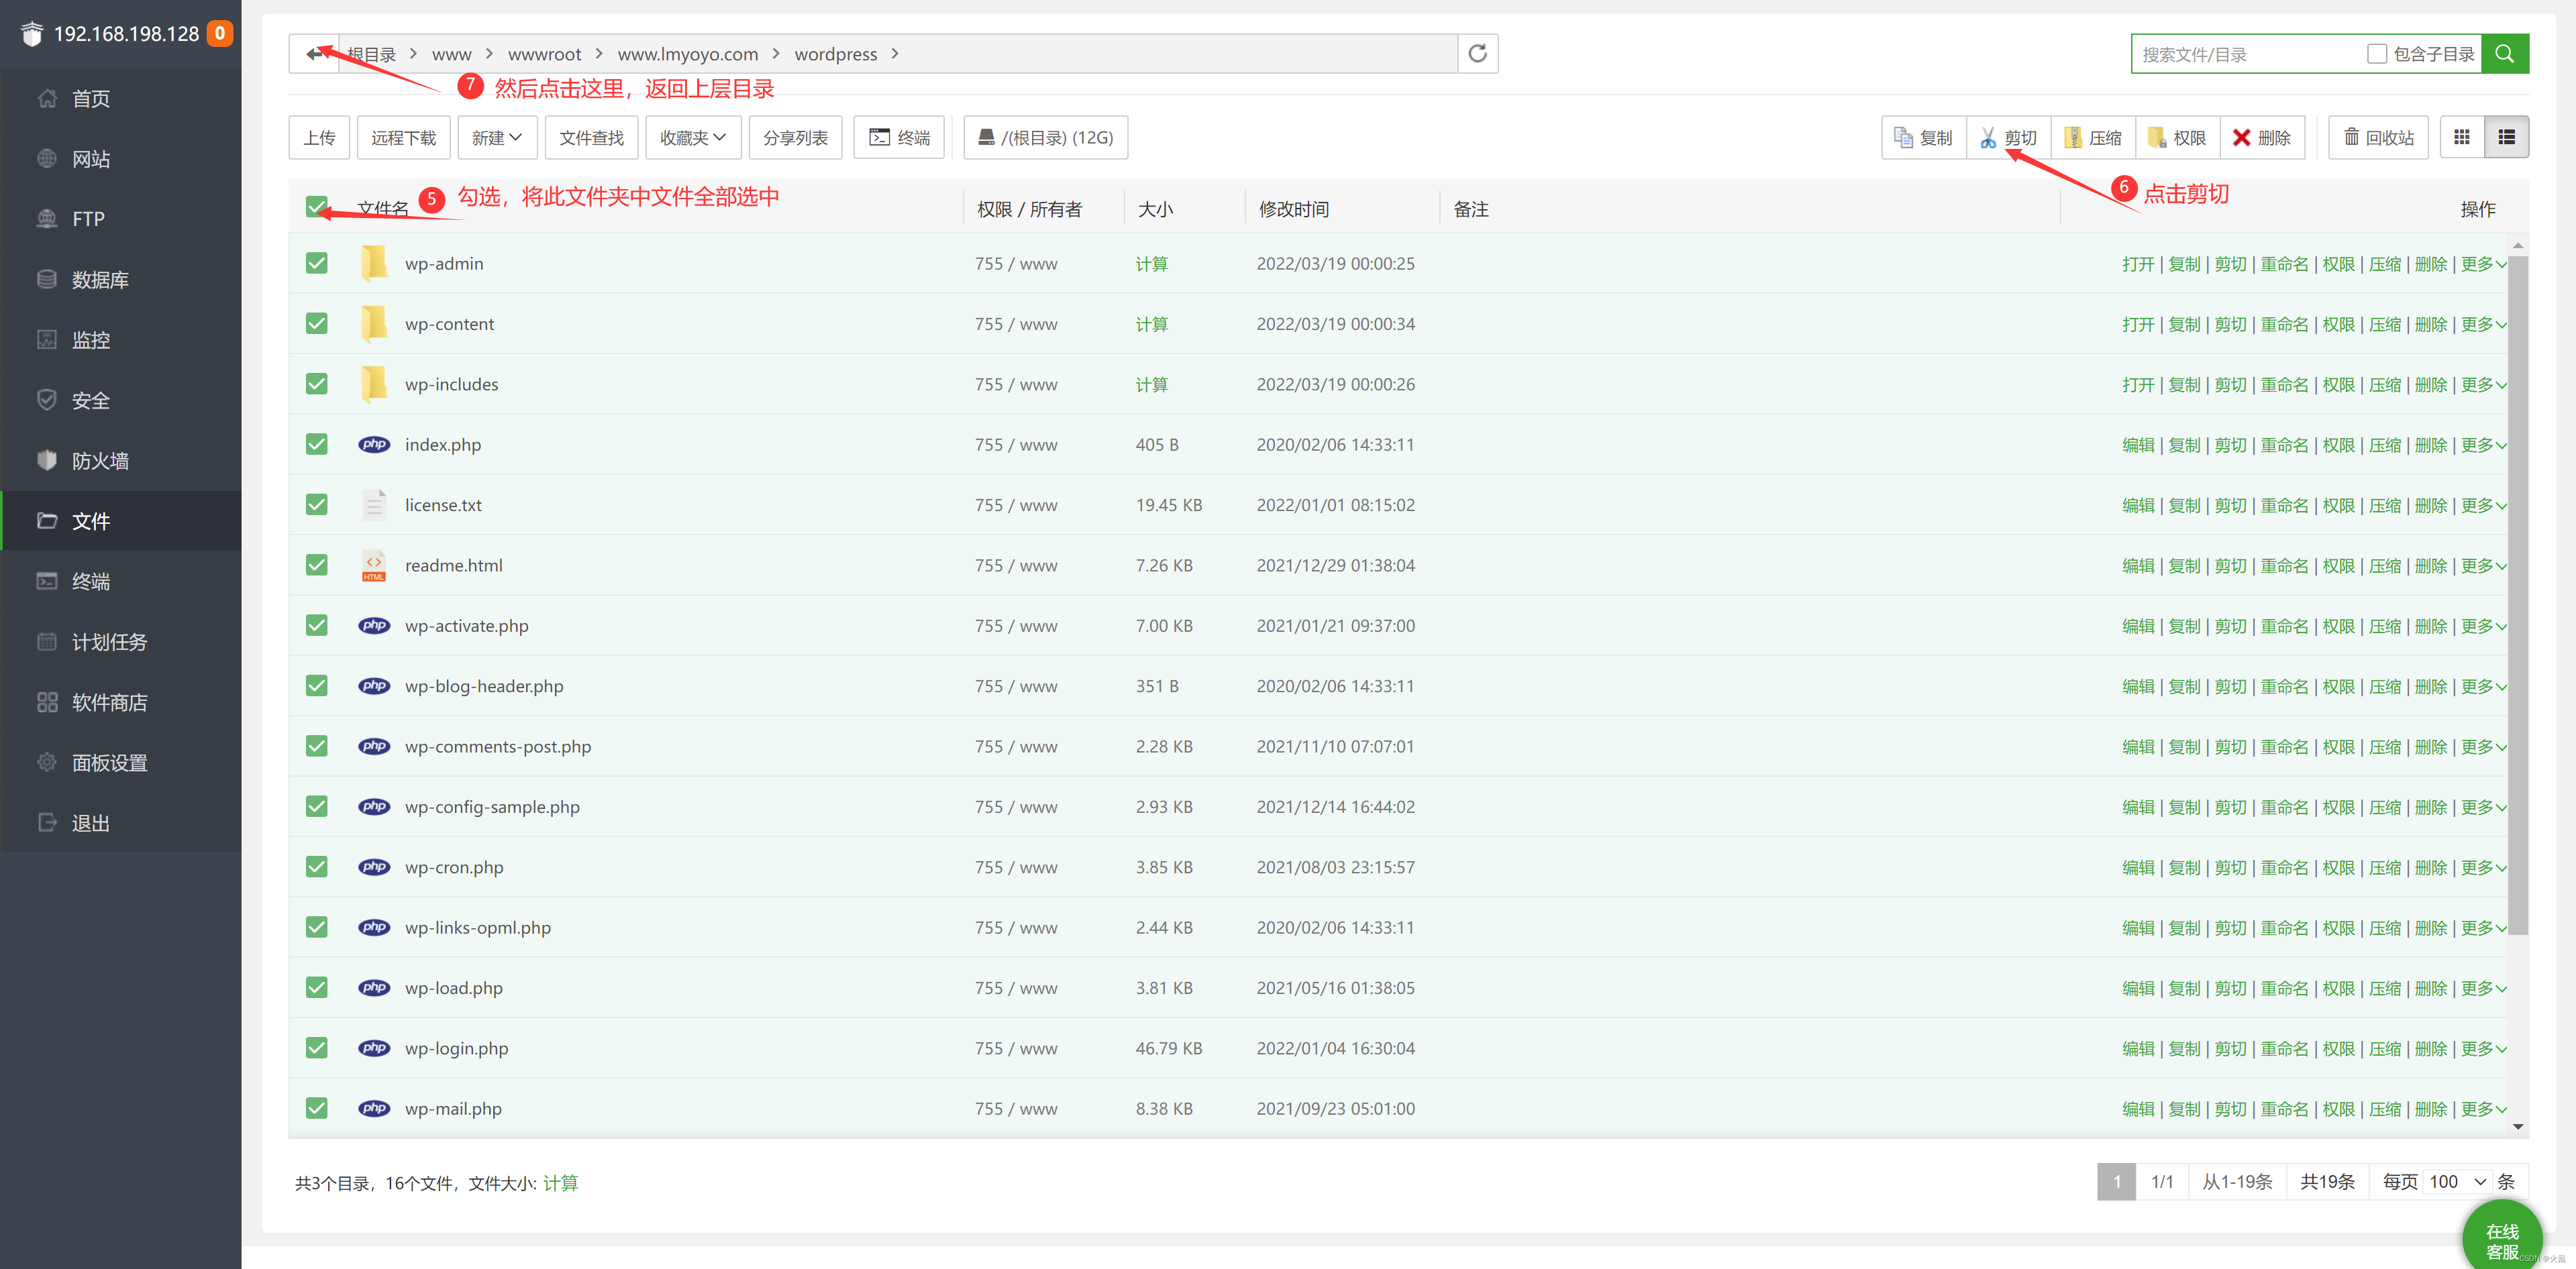Uncheck the index.php row checkbox
Viewport: 2576px width, 1269px height.
317,445
